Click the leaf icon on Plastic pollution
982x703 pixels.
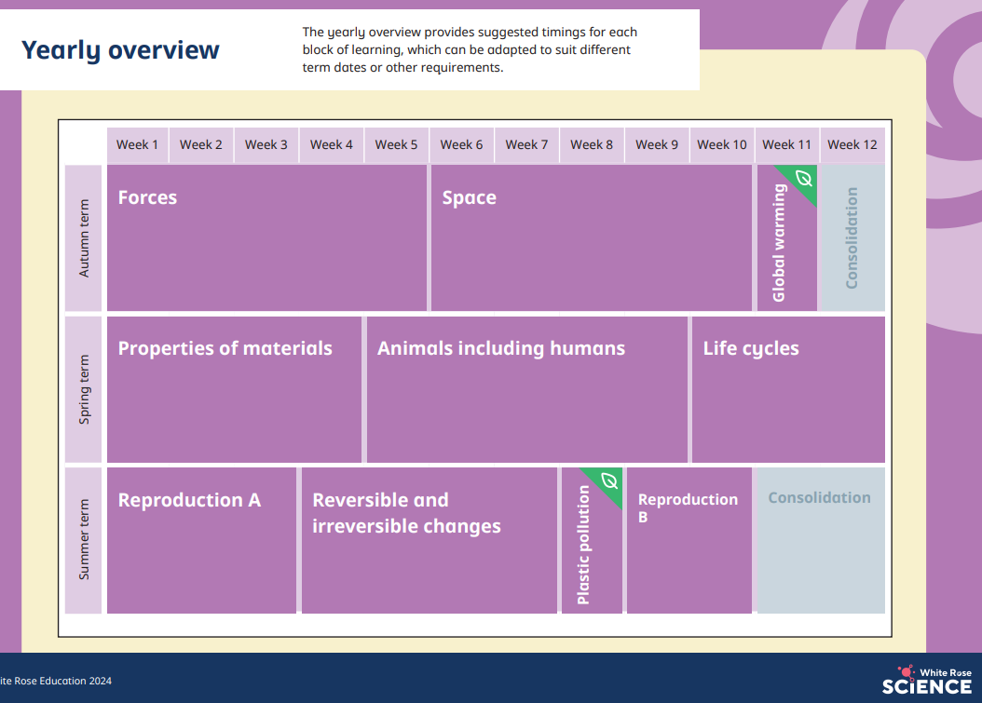click(x=609, y=480)
